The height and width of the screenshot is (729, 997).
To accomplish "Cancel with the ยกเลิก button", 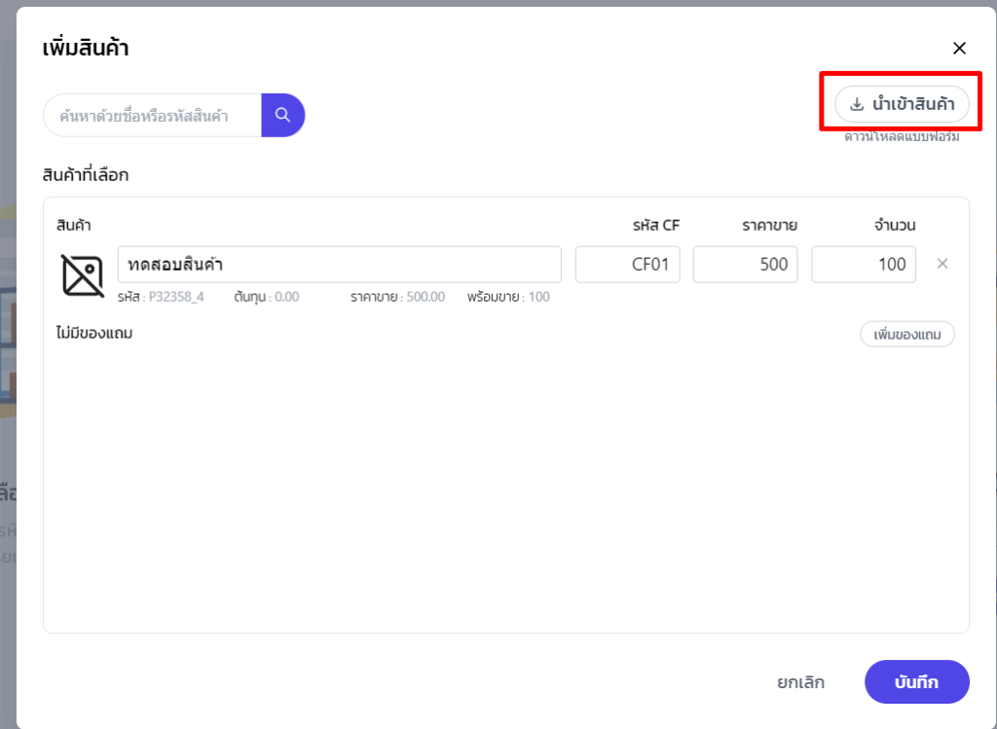I will 800,682.
